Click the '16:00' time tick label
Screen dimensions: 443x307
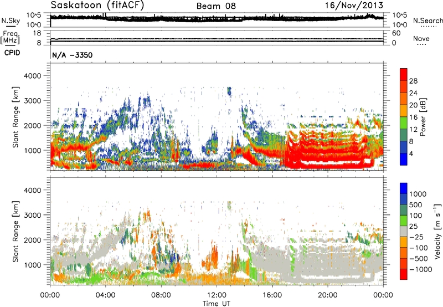[x=272, y=295]
